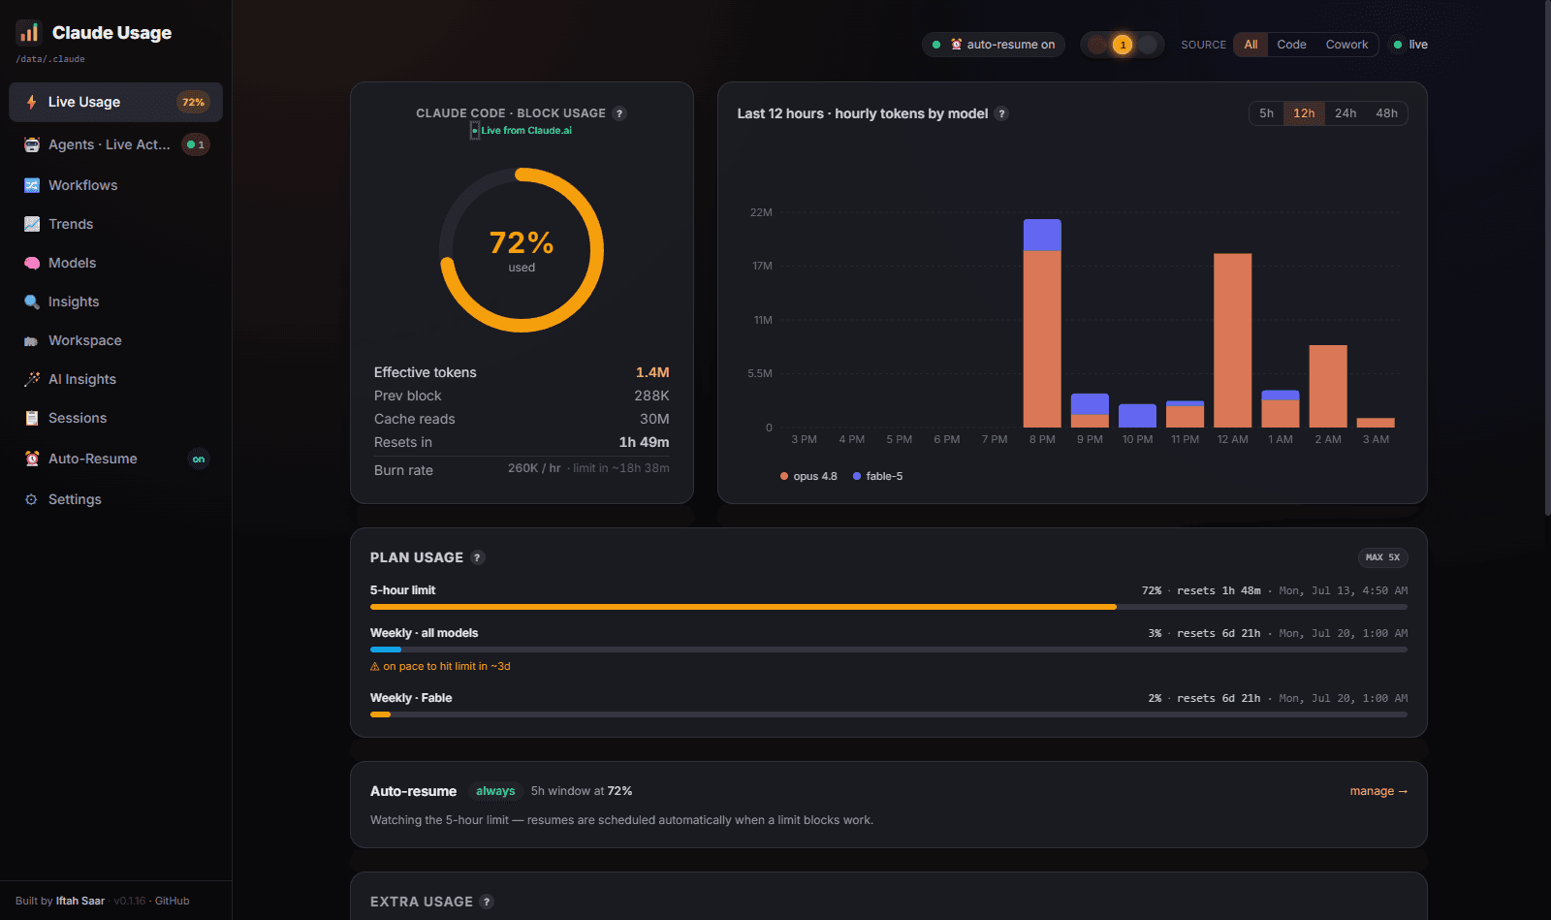Click the warning triangle on the pace notice
Image resolution: width=1551 pixels, height=920 pixels.
[375, 667]
